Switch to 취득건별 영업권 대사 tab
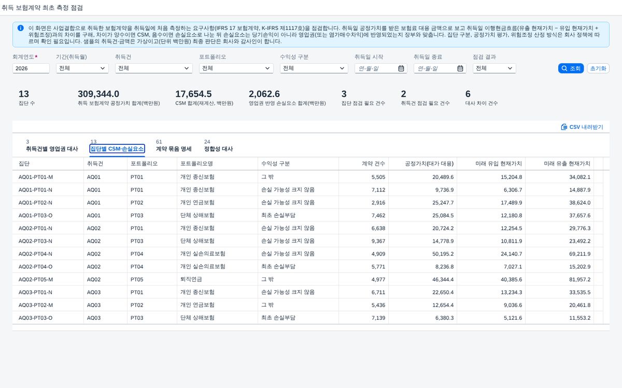 pyautogui.click(x=52, y=148)
